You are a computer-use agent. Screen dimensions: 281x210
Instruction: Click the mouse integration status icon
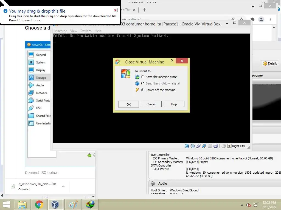pyautogui.click(x=223, y=146)
